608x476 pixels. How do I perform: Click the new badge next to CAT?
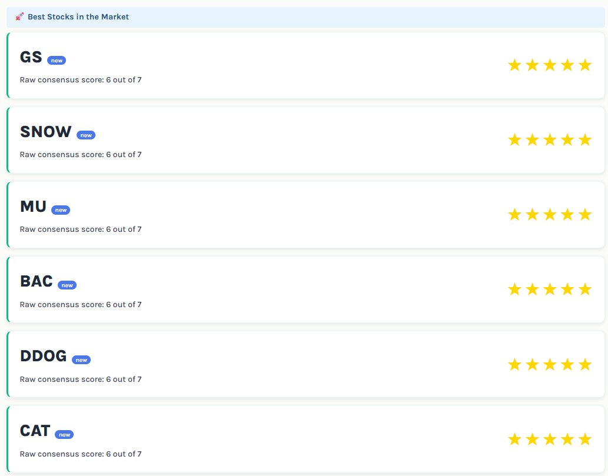64,435
